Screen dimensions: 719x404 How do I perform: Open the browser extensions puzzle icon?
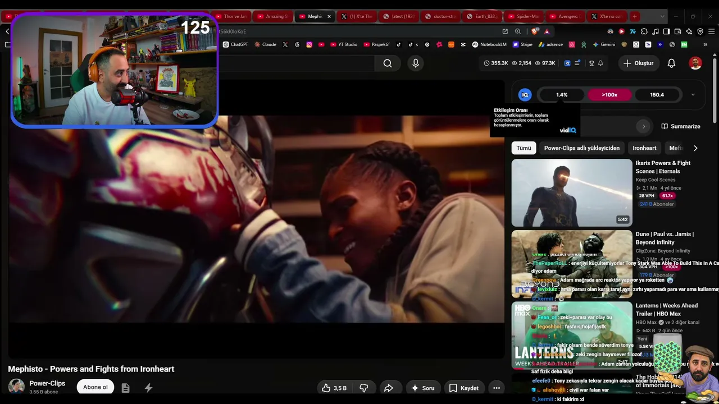point(644,31)
